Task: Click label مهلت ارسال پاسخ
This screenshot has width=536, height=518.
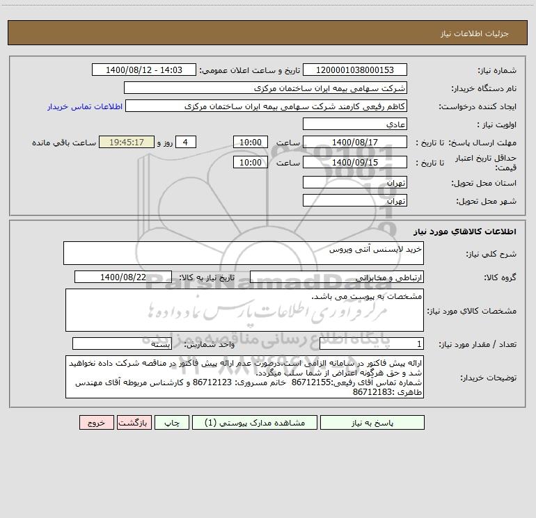Action: pyautogui.click(x=482, y=143)
